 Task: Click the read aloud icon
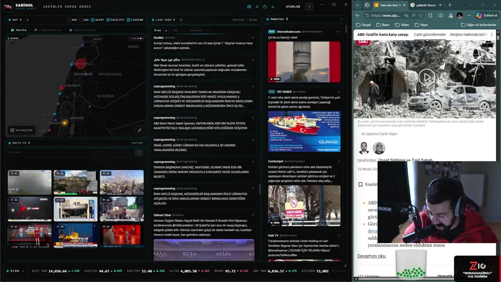(413, 15)
